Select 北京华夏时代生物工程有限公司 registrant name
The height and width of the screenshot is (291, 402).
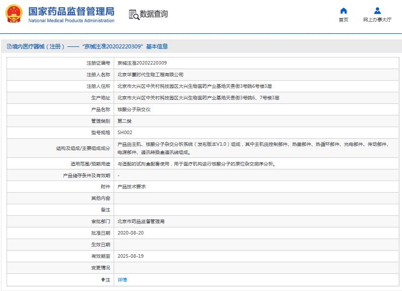point(150,75)
